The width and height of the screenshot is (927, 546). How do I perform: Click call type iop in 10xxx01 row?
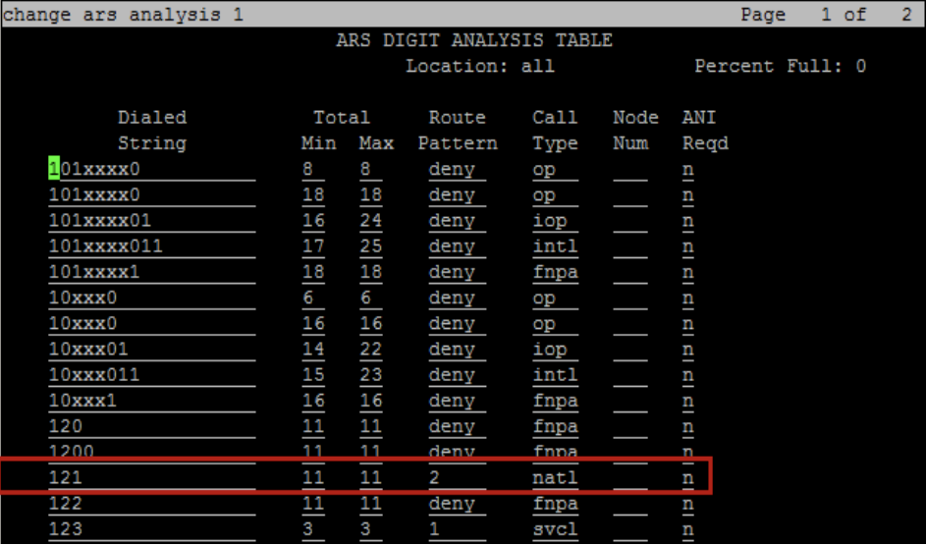click(x=555, y=350)
